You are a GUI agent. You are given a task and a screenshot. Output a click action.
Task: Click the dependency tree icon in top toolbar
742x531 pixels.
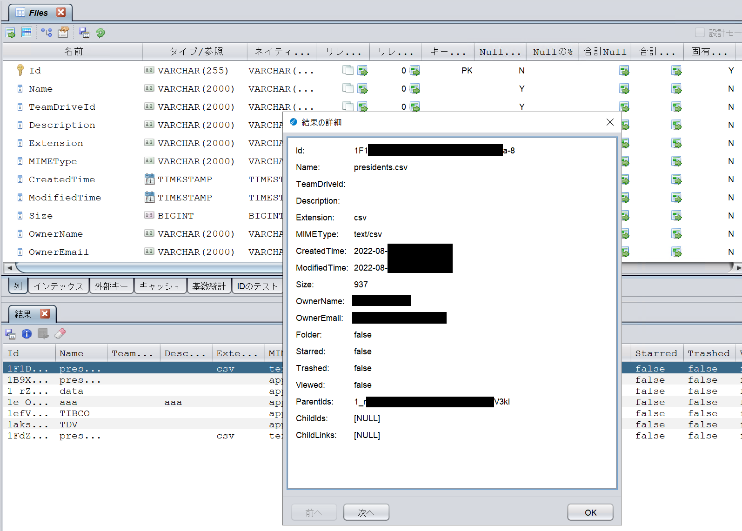tap(46, 33)
